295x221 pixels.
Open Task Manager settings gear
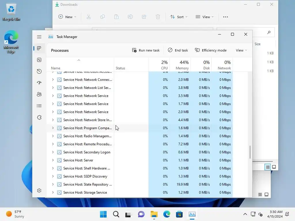pos(39,190)
